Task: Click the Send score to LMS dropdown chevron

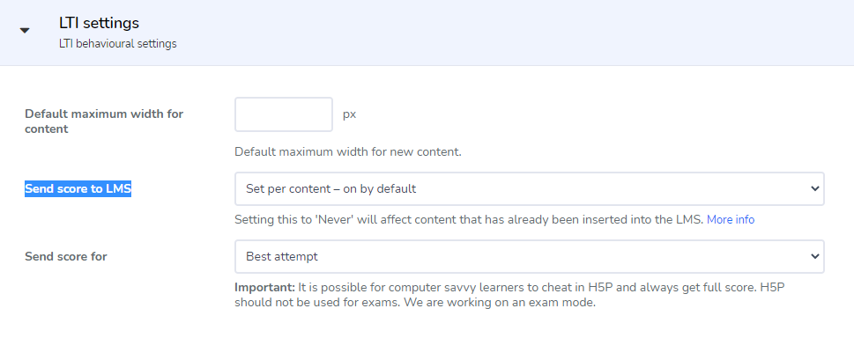Action: click(x=815, y=189)
